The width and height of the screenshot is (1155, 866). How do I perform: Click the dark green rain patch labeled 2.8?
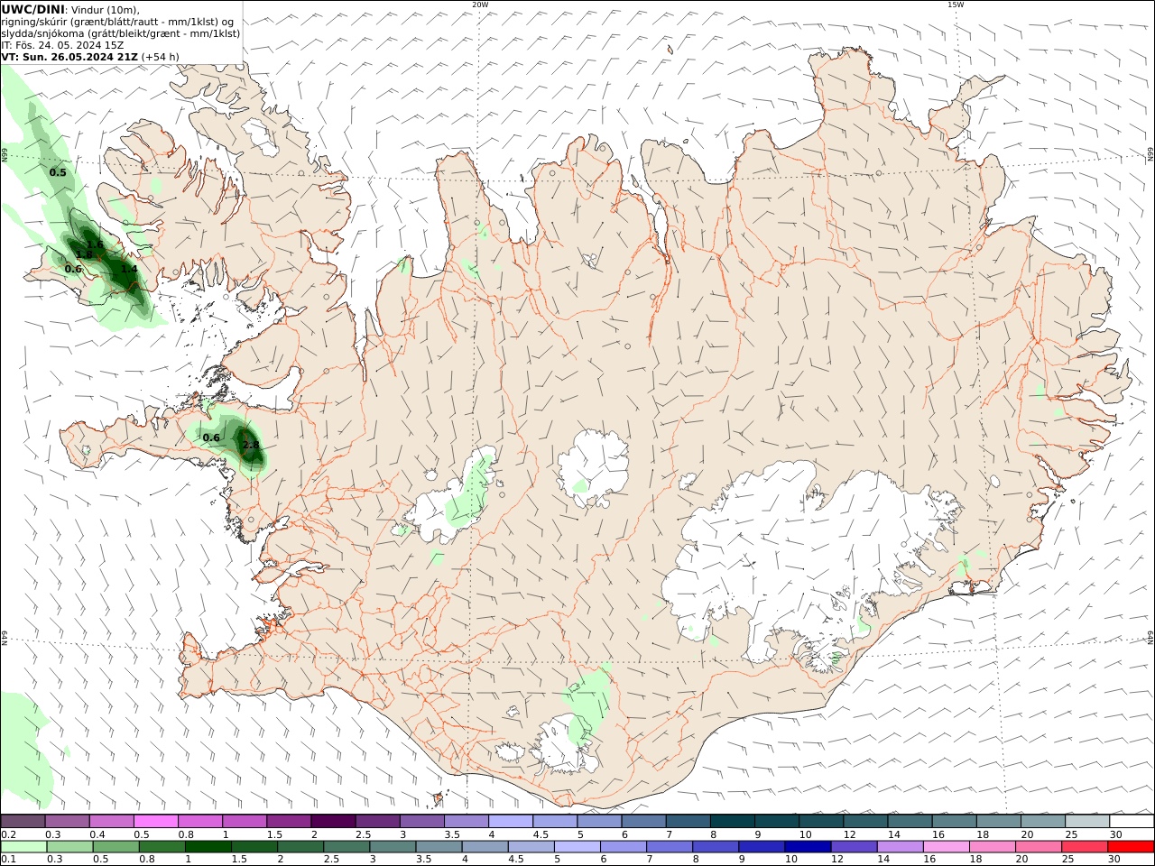pos(248,447)
